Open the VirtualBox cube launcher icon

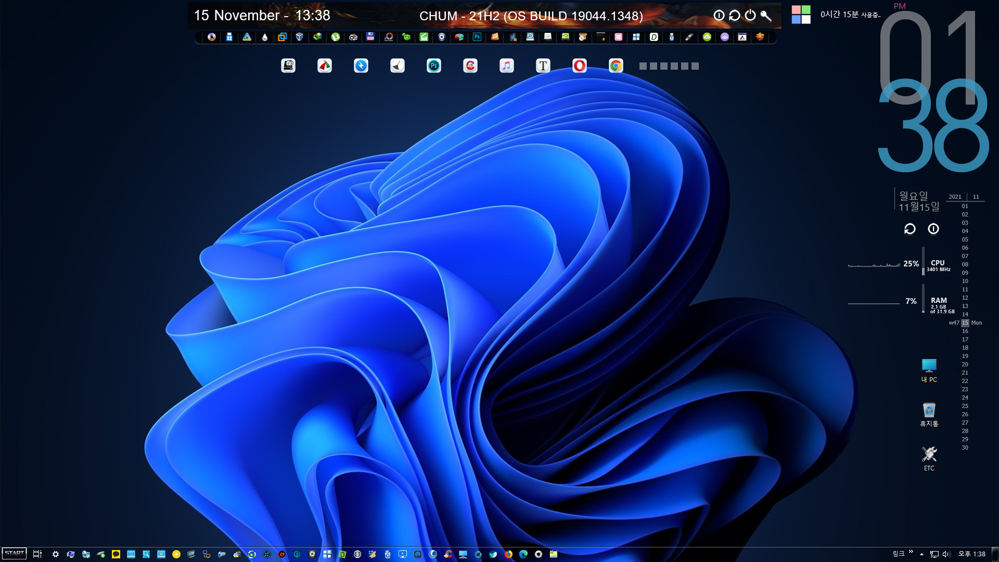[300, 37]
